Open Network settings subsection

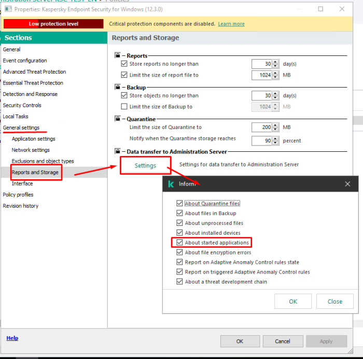pos(31,150)
